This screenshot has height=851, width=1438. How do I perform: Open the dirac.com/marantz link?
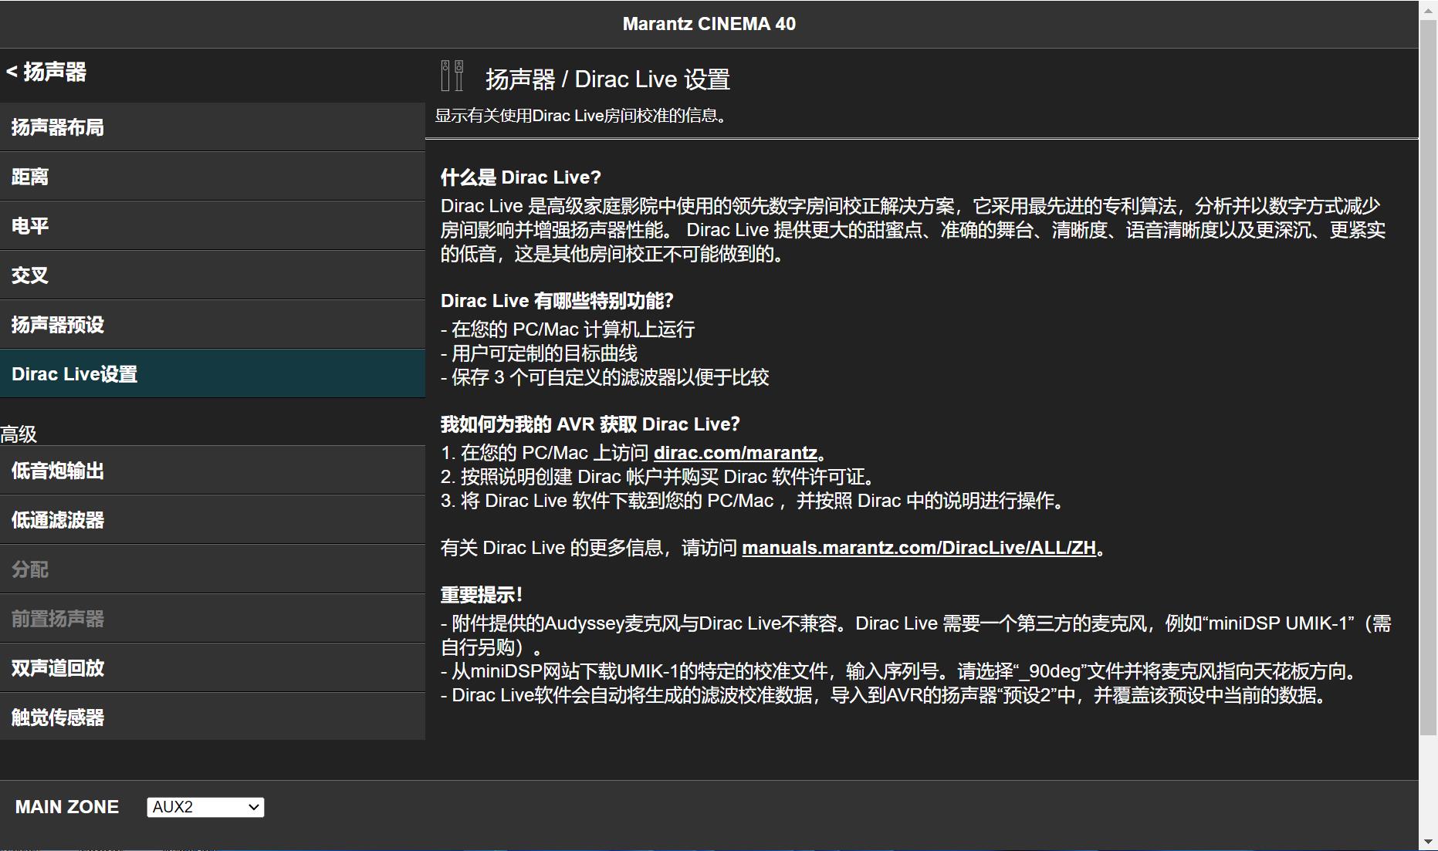(x=734, y=453)
